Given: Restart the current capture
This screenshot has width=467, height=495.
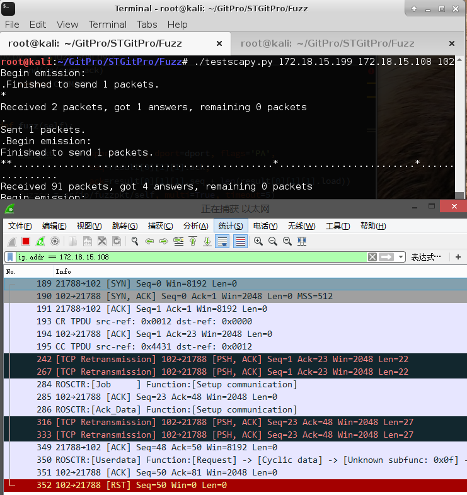Looking at the screenshot, I should [x=40, y=241].
